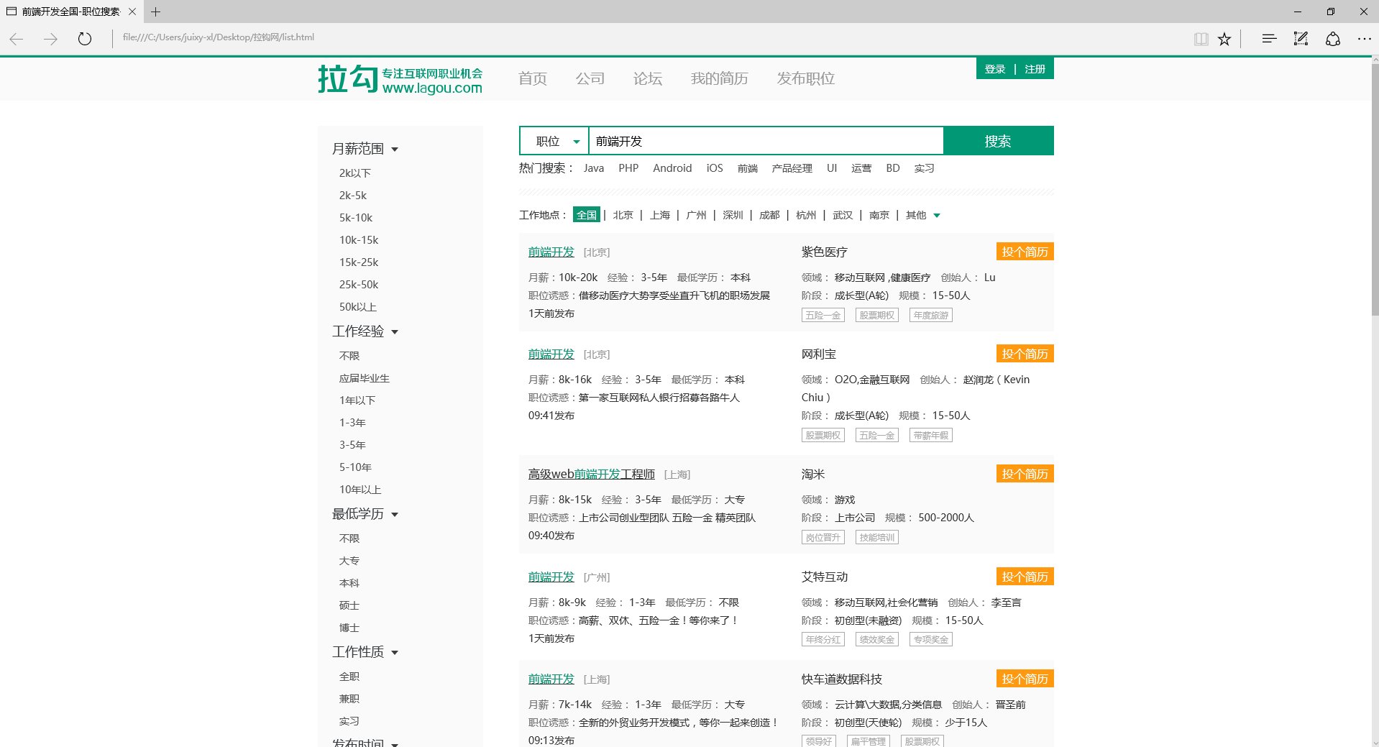Filter work location by 深圳
Viewport: 1379px width, 747px height.
tap(733, 215)
